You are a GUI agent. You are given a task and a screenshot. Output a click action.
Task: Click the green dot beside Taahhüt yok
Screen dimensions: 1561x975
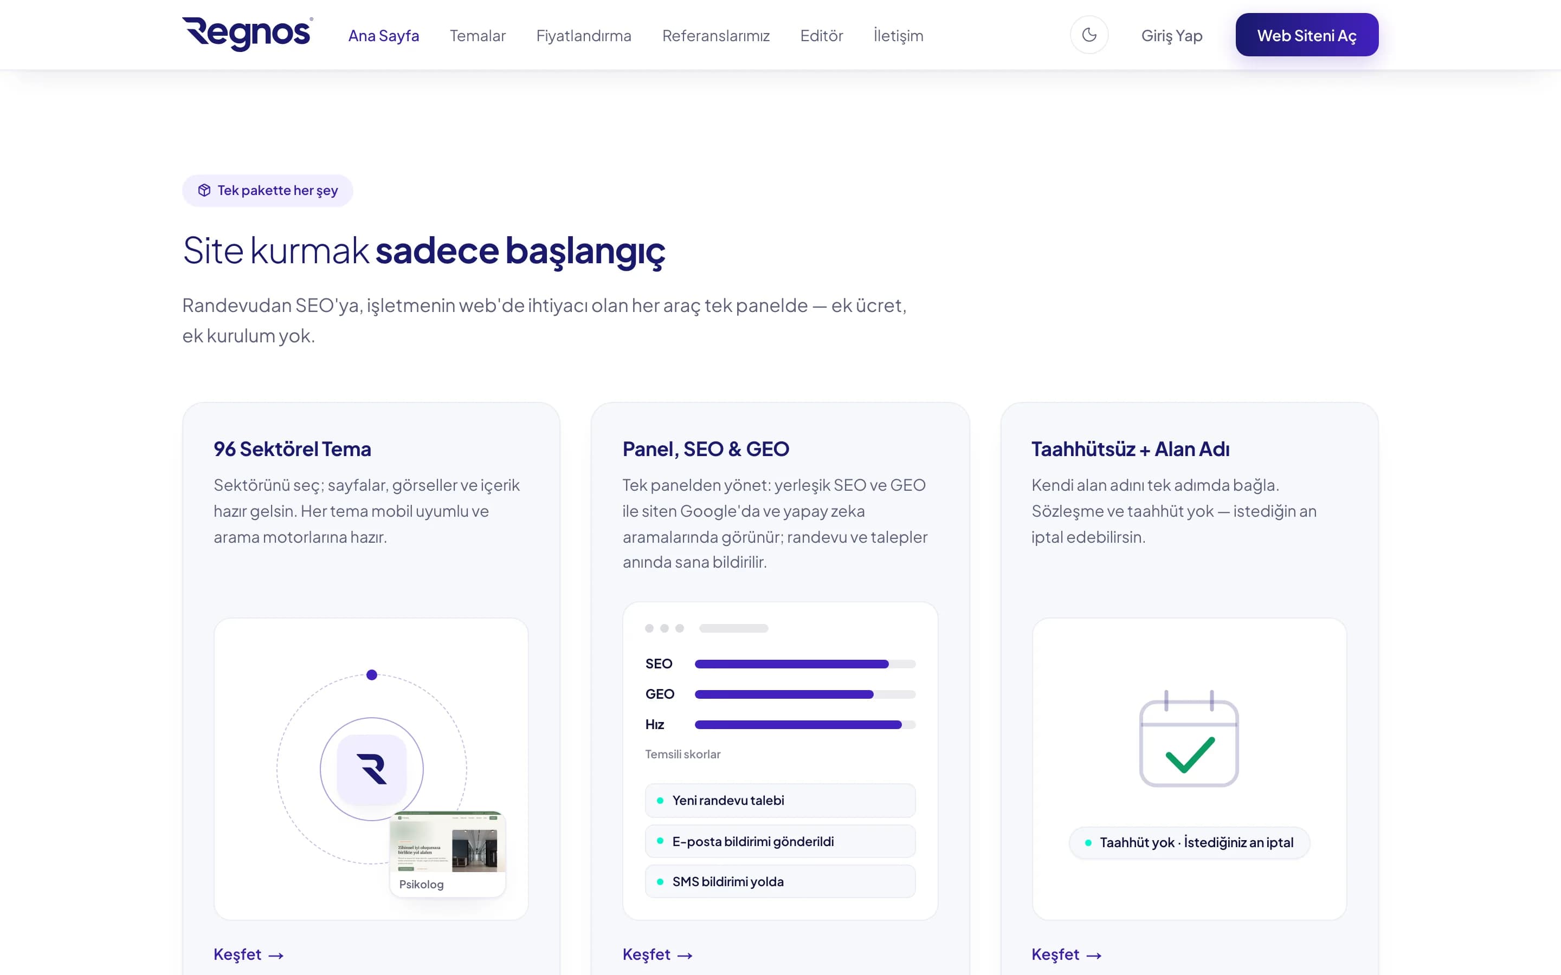(1088, 843)
